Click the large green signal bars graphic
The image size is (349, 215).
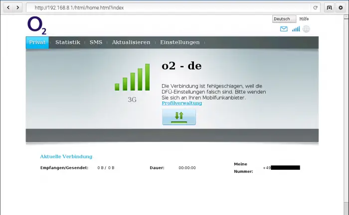pyautogui.click(x=132, y=77)
